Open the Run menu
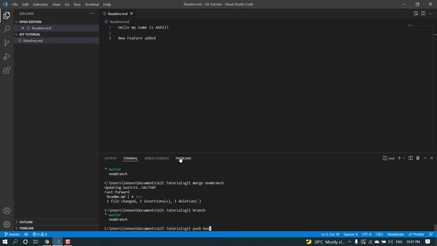 click(77, 5)
